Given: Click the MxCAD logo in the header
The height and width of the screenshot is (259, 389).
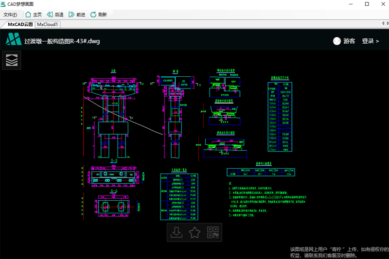Looking at the screenshot, I should (13, 40).
